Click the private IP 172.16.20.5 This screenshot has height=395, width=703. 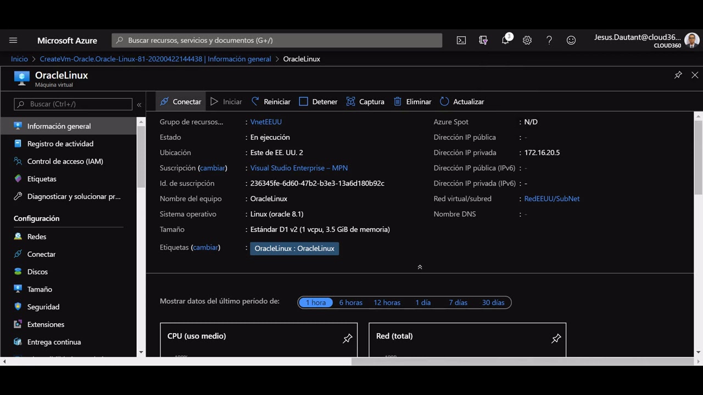coord(542,153)
